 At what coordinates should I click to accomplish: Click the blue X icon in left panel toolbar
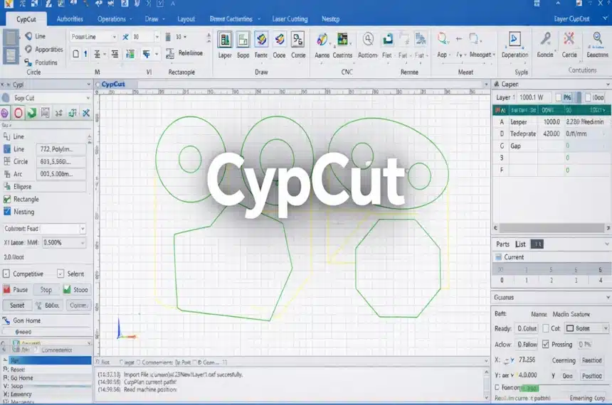[x=86, y=113]
